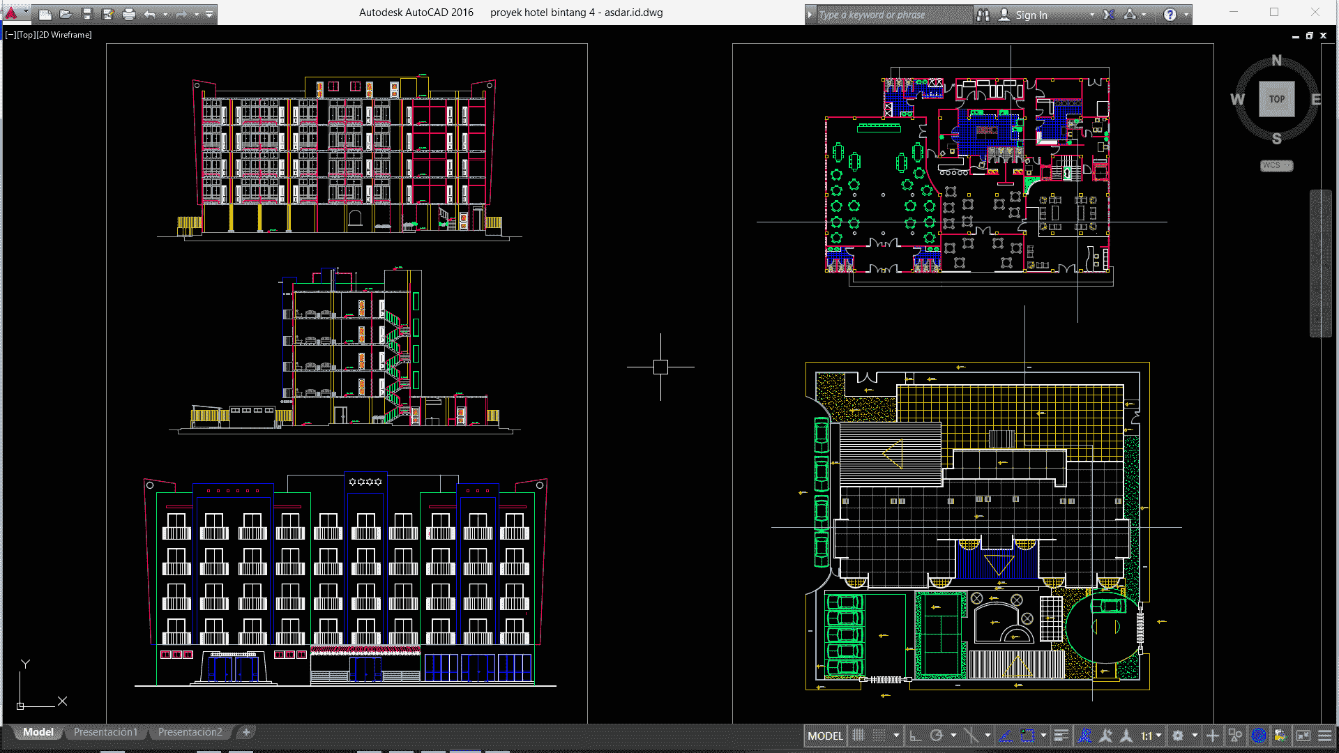
Task: Click the blue Hardware Acceleration icon
Action: click(x=1259, y=736)
